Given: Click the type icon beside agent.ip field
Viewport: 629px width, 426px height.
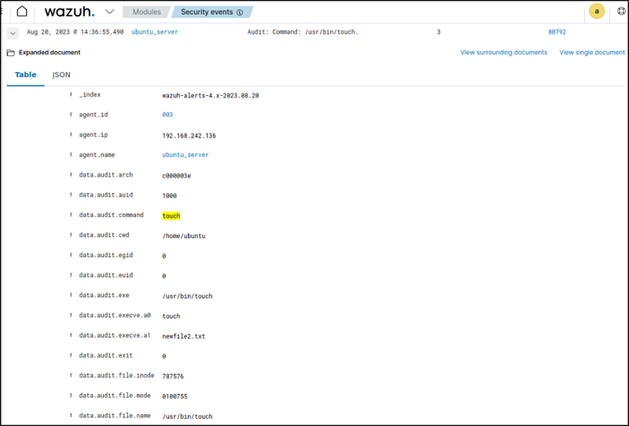Looking at the screenshot, I should 72,135.
